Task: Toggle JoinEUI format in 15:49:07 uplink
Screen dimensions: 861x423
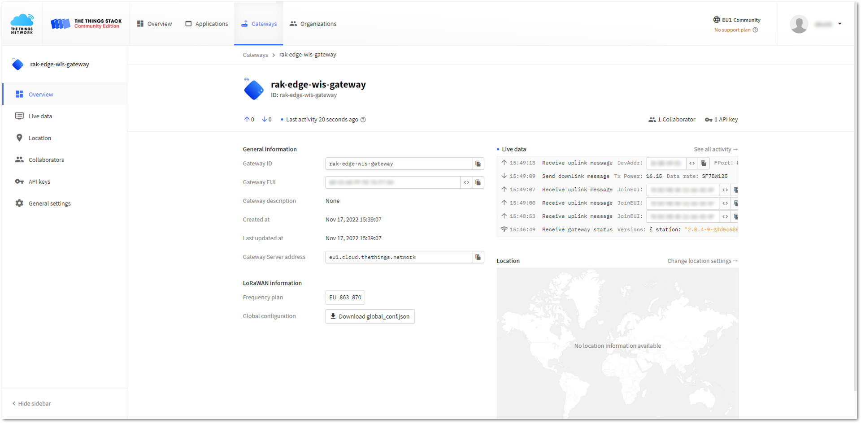Action: [725, 190]
